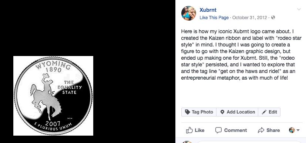The image size is (306, 143).
Task: Click the Edit button
Action: [x=269, y=112]
